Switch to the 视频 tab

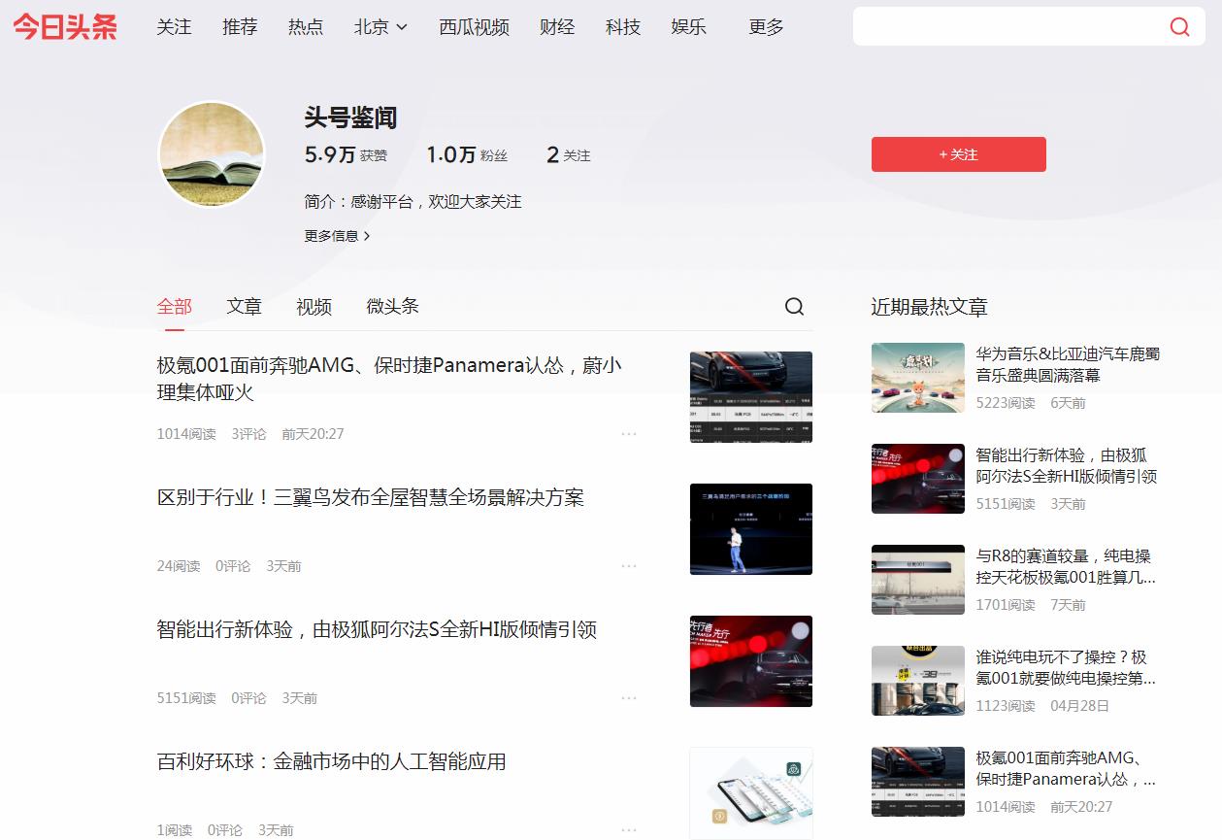tap(314, 307)
